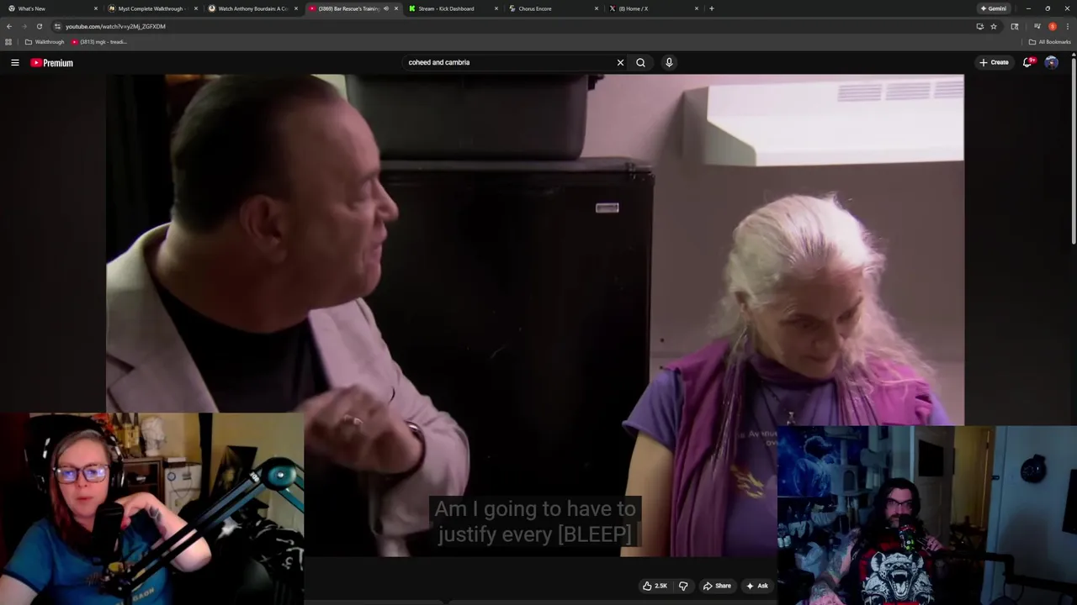Open the YouTube notifications bell
This screenshot has width=1077, height=605.
coord(1027,62)
